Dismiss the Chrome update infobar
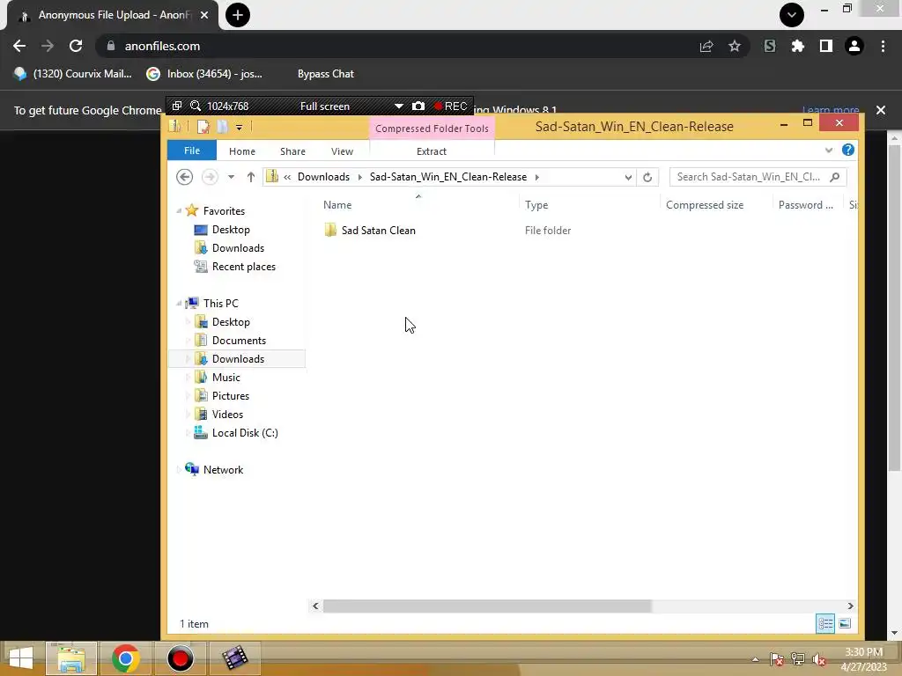902x676 pixels. (x=880, y=110)
